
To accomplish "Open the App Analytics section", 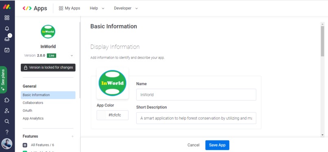I will [x=33, y=118].
